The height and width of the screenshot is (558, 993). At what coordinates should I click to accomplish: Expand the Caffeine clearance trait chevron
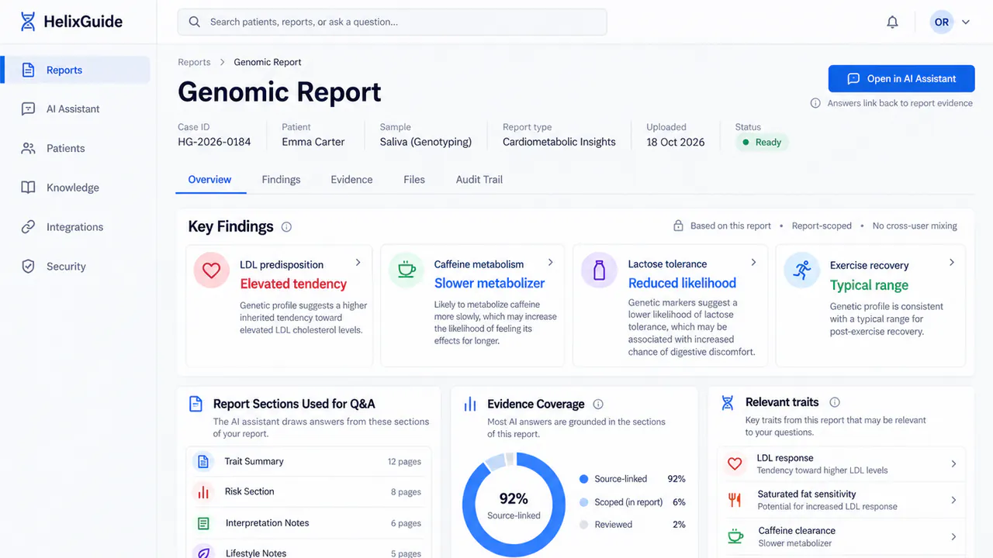[953, 537]
